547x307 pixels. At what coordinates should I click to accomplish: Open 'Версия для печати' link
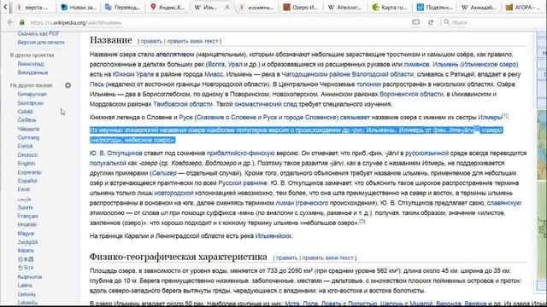[41, 42]
